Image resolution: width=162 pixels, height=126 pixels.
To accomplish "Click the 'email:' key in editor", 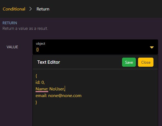I will pyautogui.click(x=41, y=96).
